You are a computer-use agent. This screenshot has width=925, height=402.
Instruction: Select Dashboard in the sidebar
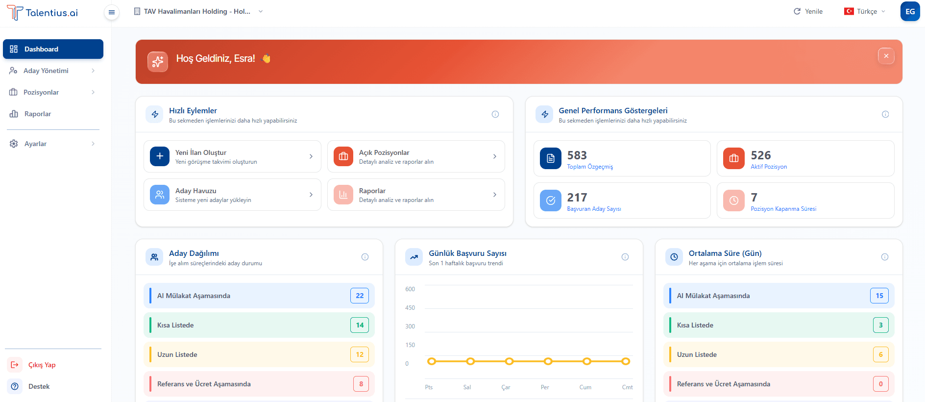click(53, 49)
